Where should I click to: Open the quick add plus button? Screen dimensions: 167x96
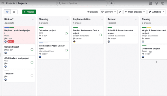112,3
